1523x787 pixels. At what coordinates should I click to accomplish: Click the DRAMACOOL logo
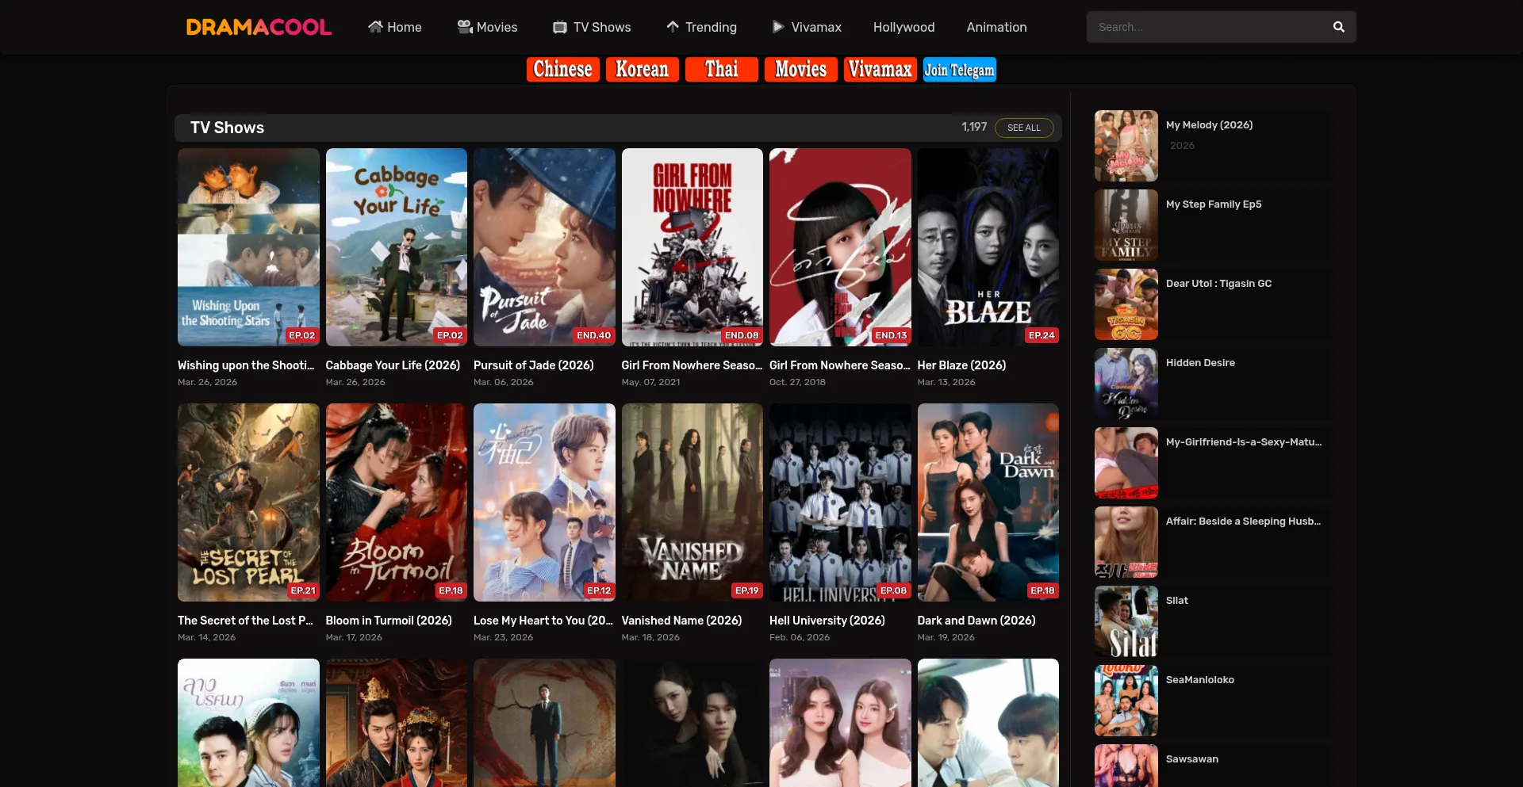point(259,27)
